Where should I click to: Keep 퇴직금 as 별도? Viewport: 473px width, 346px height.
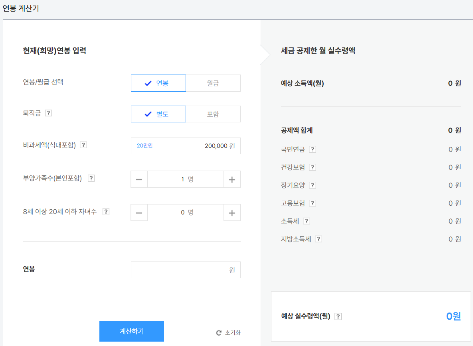(158, 114)
